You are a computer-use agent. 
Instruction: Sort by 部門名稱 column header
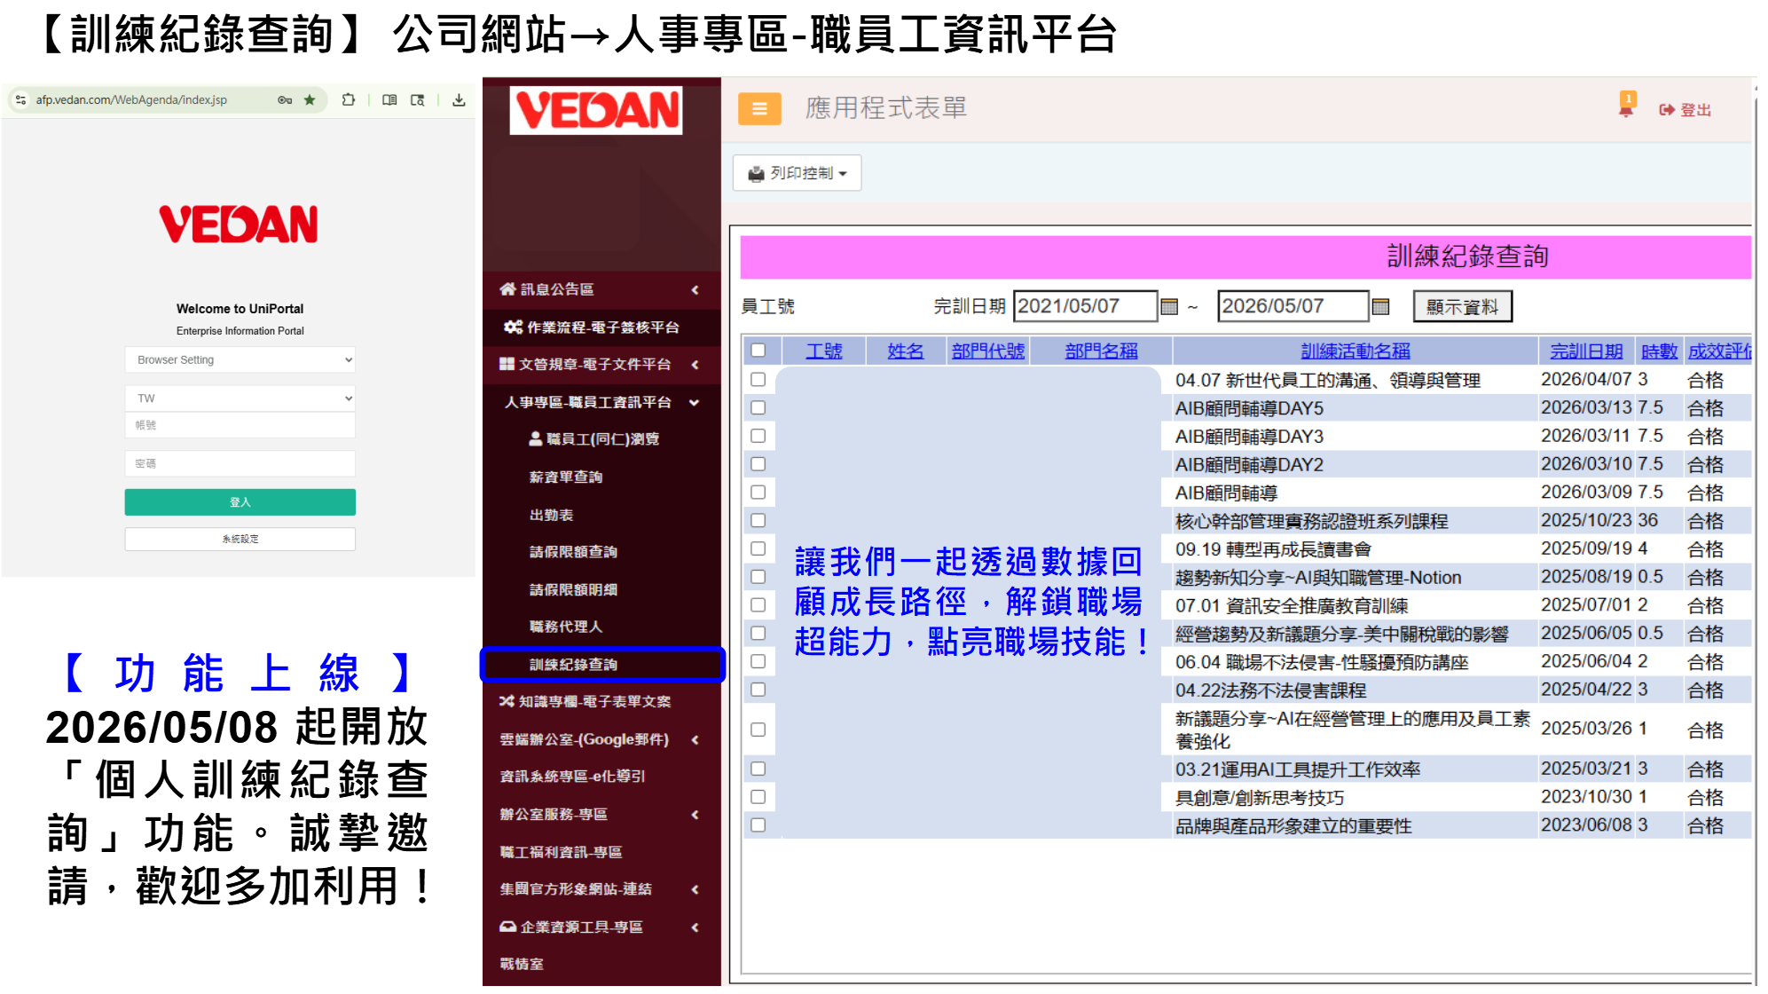click(1101, 351)
